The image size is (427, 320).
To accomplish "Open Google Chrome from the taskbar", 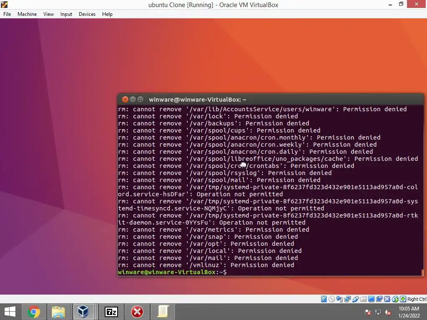I will (x=33, y=312).
